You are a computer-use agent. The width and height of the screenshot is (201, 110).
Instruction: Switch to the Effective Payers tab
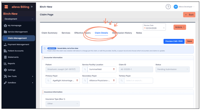[82, 33]
